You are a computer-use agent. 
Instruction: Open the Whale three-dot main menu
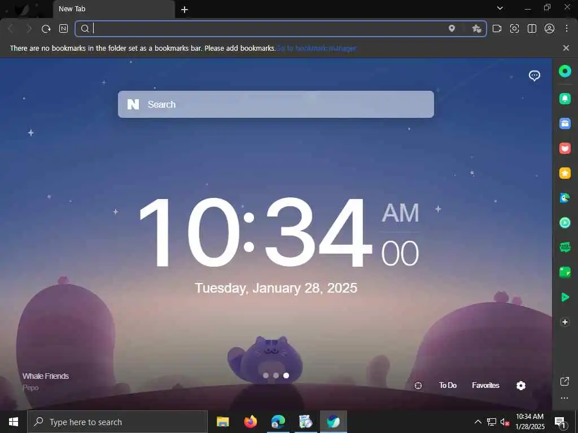coord(567,28)
